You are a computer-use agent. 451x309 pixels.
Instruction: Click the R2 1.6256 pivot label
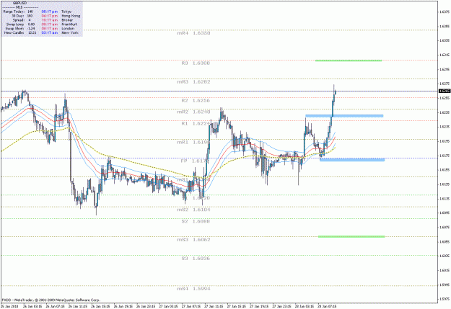pos(196,101)
